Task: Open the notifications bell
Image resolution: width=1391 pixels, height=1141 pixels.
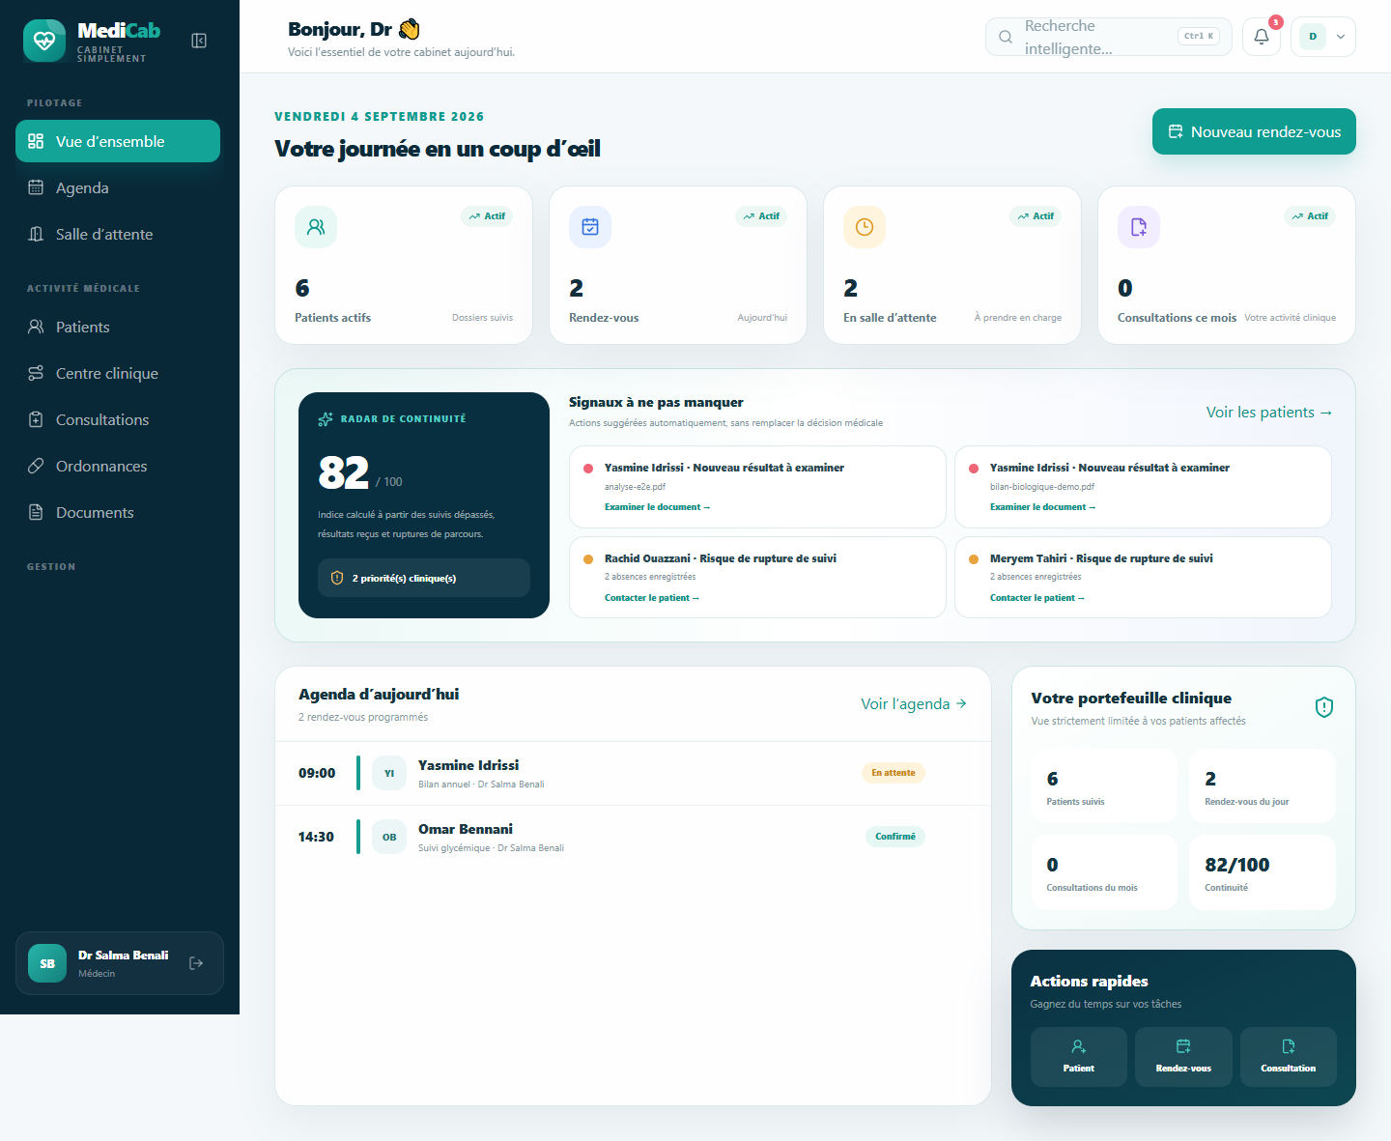Action: 1262,37
